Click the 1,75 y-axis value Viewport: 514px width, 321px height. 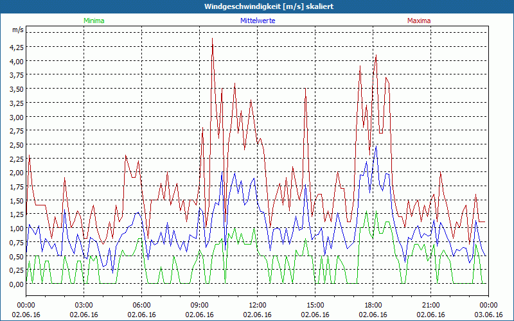pyautogui.click(x=17, y=187)
